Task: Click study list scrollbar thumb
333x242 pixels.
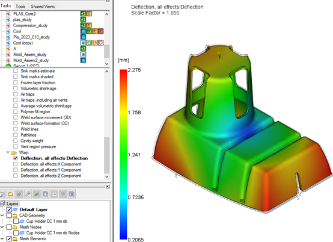Action: 107,51
